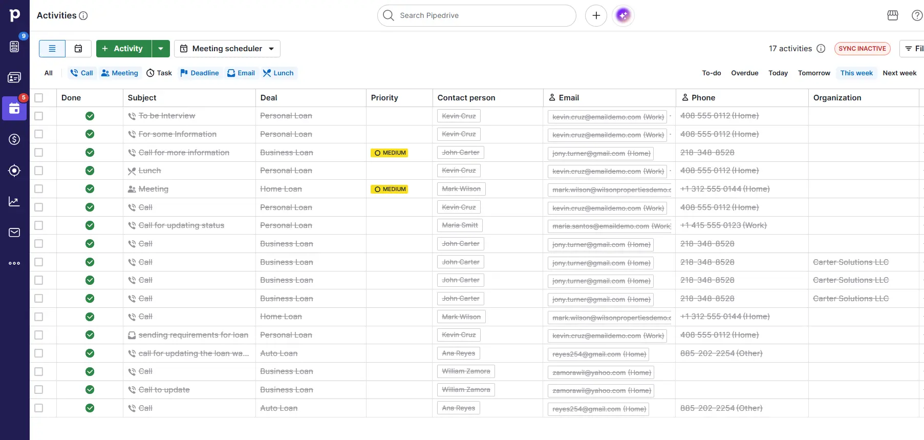
Task: Open Deals from the sidebar dollar icon
Action: tap(14, 139)
